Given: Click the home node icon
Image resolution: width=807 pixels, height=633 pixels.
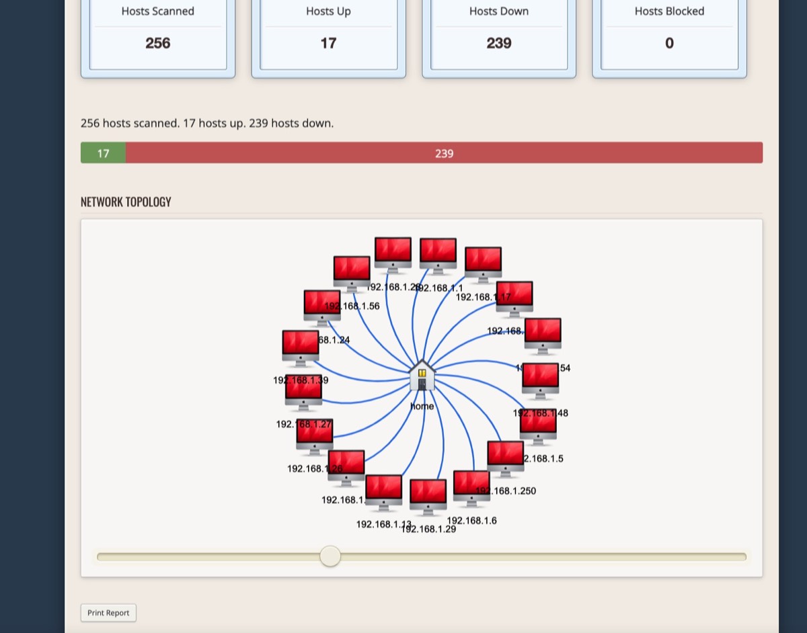Looking at the screenshot, I should 422,376.
